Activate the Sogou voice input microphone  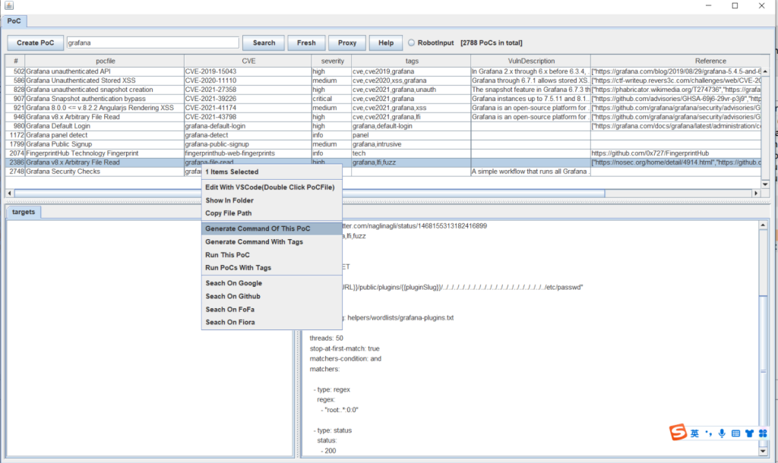coord(721,433)
